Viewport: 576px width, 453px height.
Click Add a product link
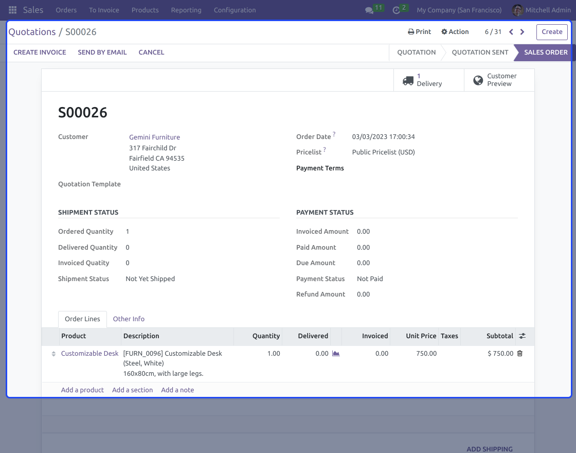(x=82, y=390)
